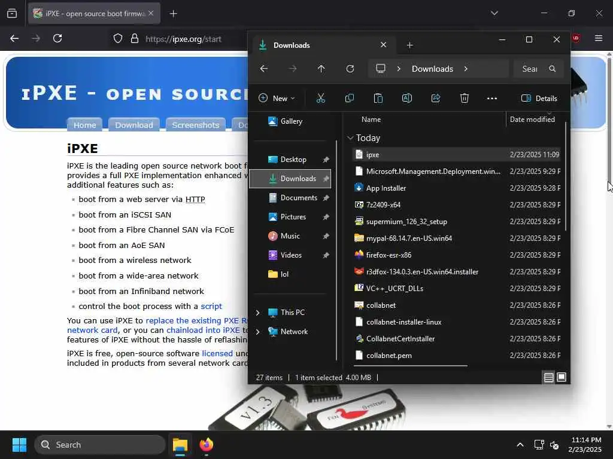Image resolution: width=613 pixels, height=459 pixels.
Task: Click the Firefox URL address field
Action: click(183, 39)
